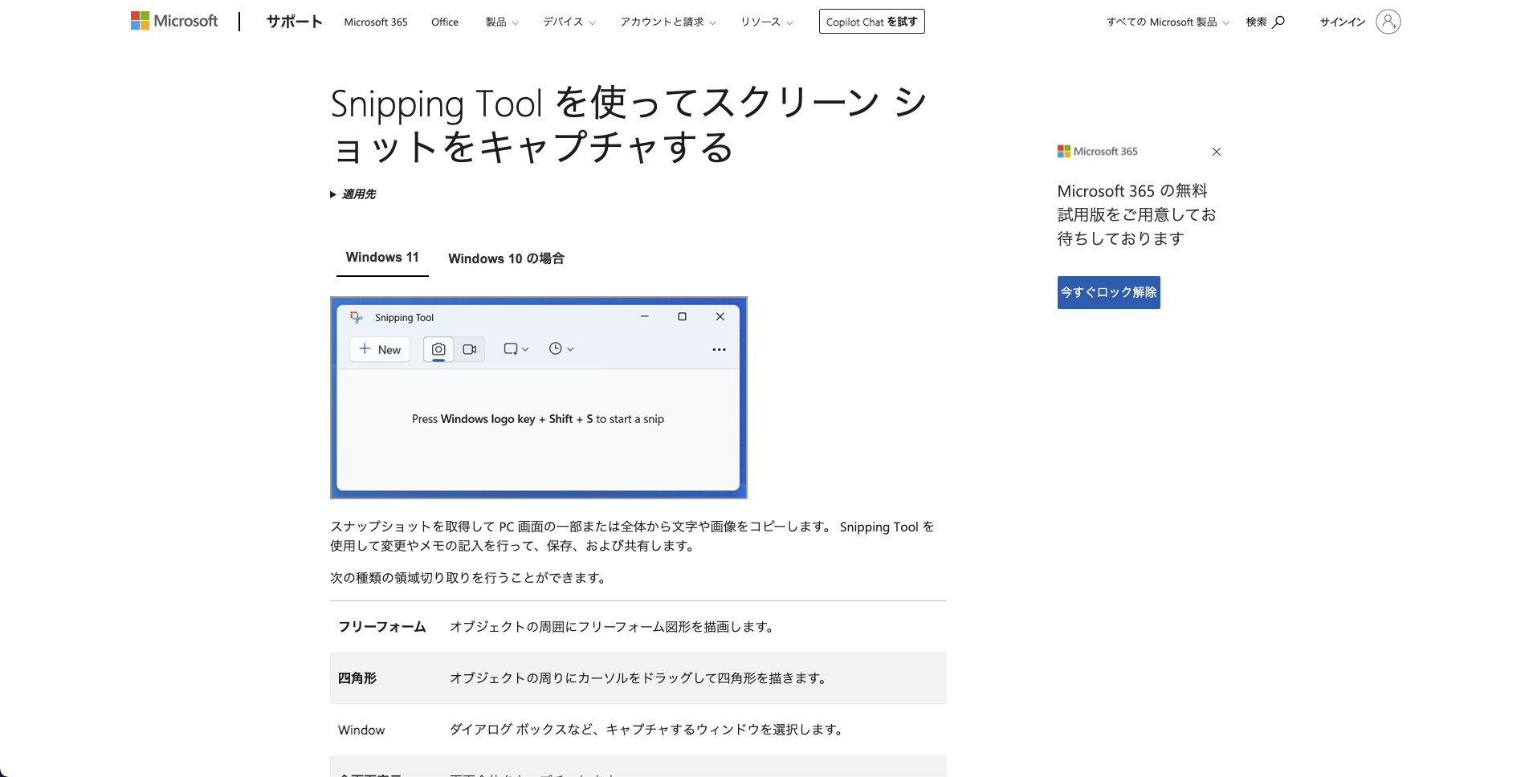Switch to the Windows 11 tab
Screen dimensions: 1529x777
click(x=382, y=258)
